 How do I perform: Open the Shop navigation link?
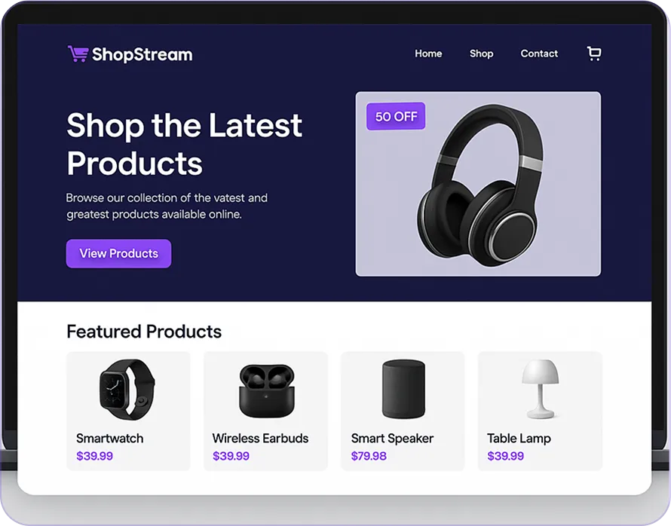point(482,54)
